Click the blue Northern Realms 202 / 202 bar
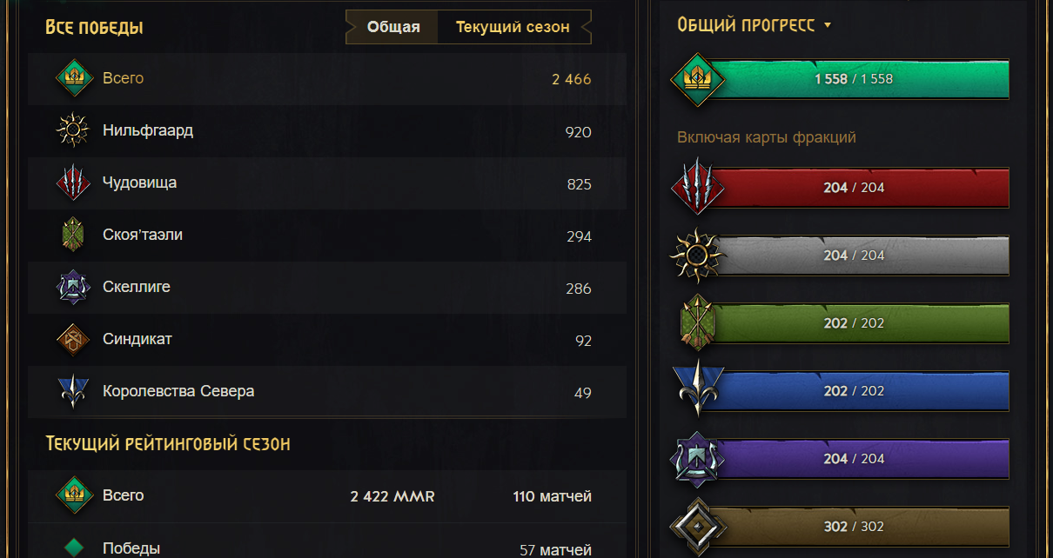 862,391
